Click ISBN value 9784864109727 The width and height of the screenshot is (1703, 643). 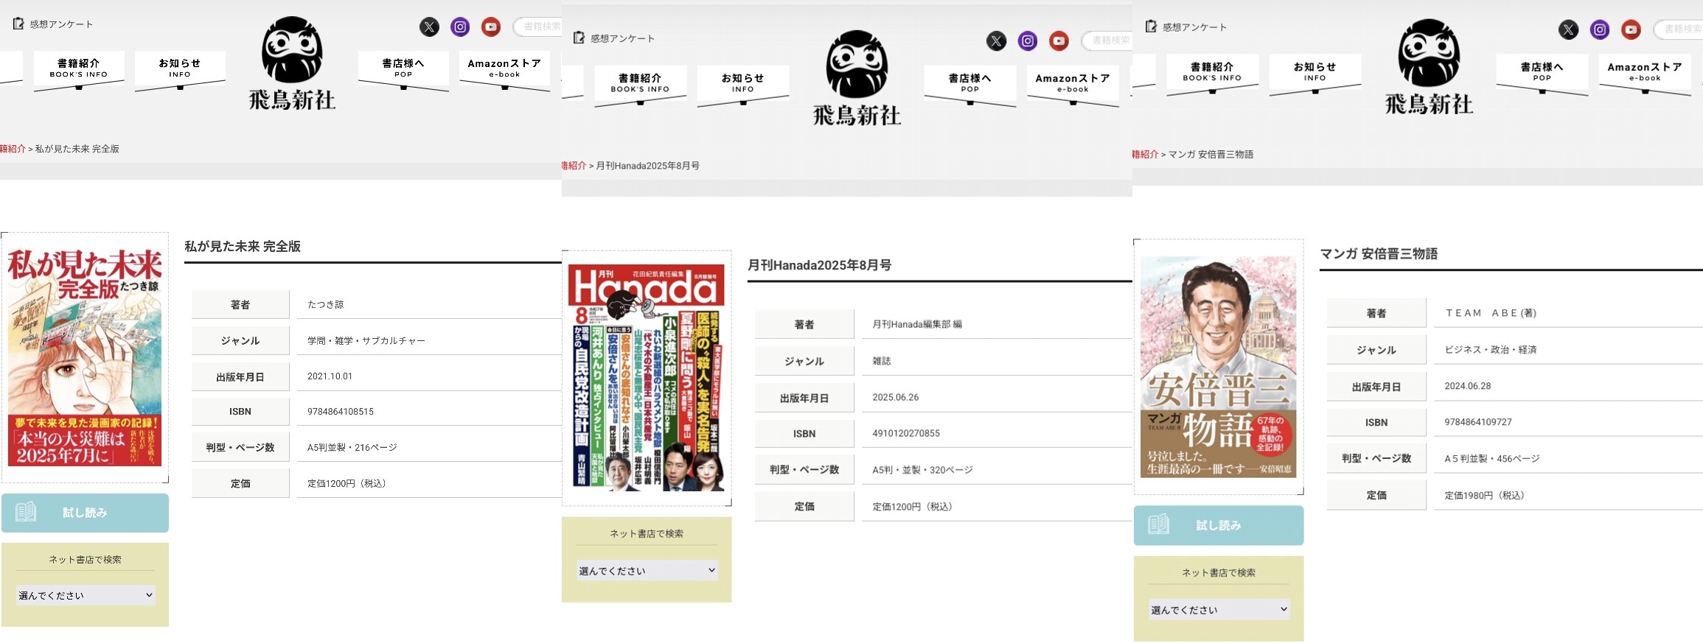tap(1478, 422)
